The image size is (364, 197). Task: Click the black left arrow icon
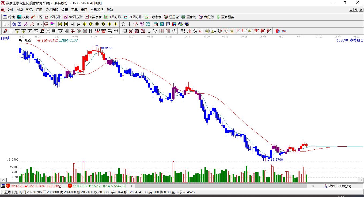(73, 24)
